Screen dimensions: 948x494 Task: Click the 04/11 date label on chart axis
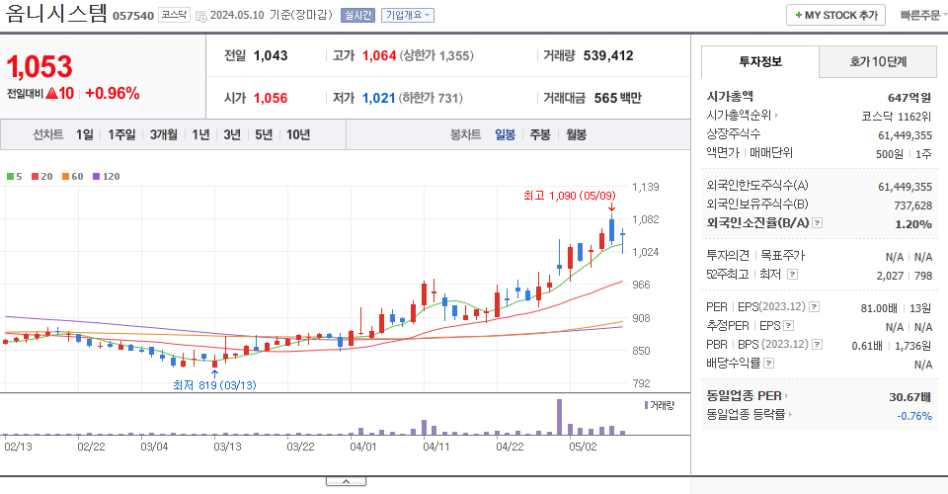(435, 447)
